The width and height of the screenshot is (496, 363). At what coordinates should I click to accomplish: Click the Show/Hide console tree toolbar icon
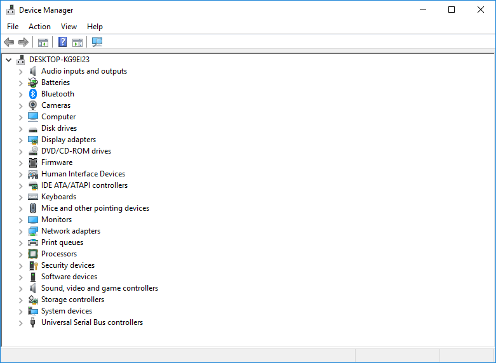coord(43,43)
